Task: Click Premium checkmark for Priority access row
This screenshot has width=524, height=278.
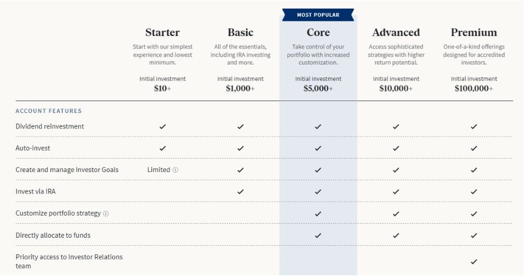Action: 474,262
